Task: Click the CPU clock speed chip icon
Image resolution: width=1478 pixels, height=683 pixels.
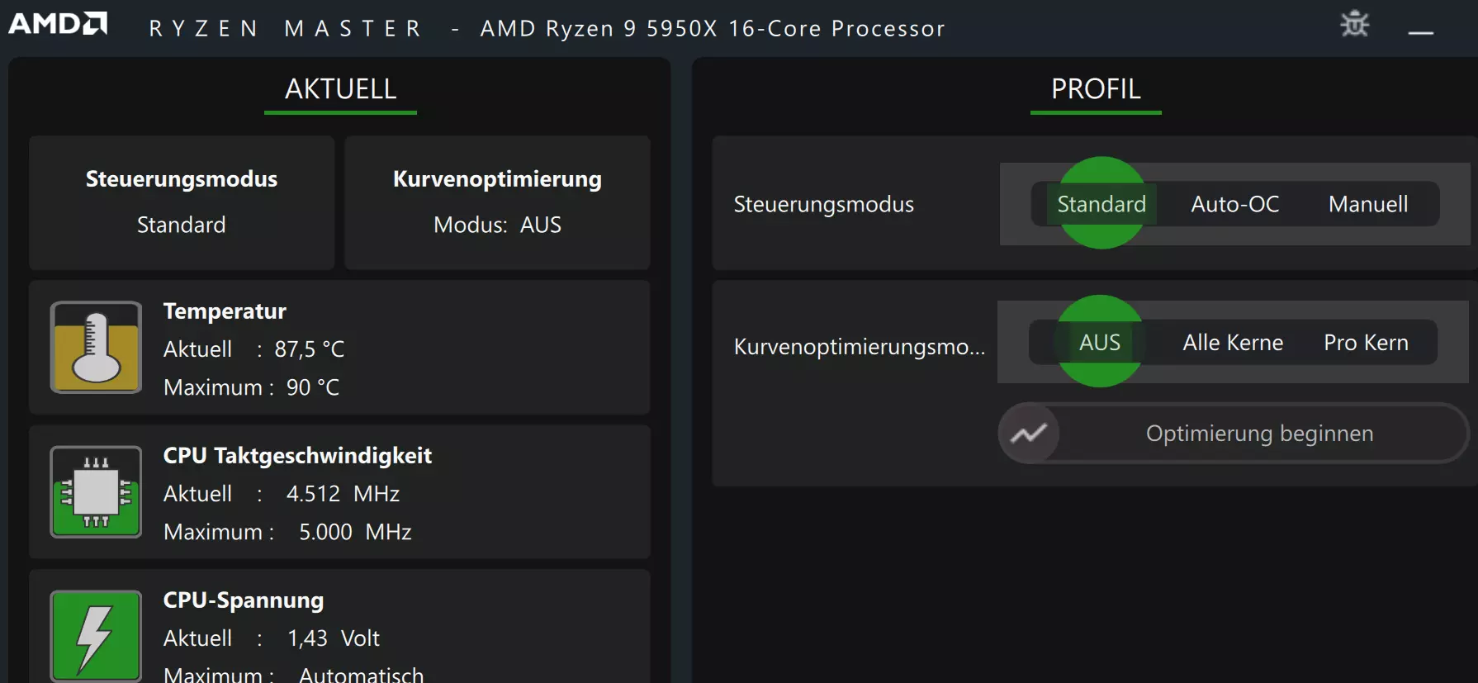Action: point(96,492)
